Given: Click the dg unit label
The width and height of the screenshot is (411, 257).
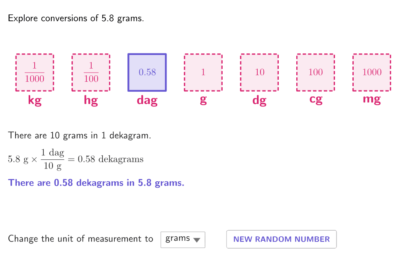Looking at the screenshot, I should [259, 100].
